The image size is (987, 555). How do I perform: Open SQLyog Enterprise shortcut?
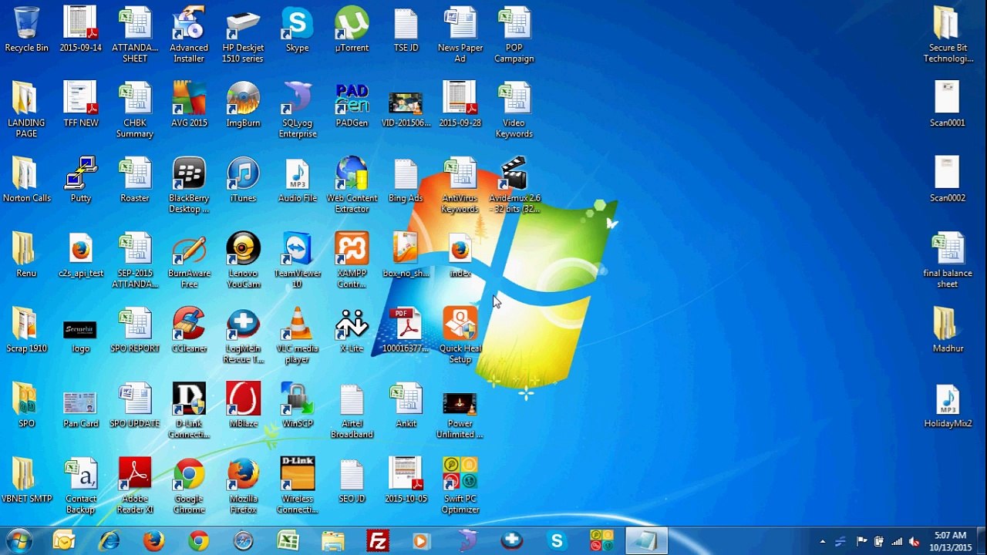[x=297, y=109]
